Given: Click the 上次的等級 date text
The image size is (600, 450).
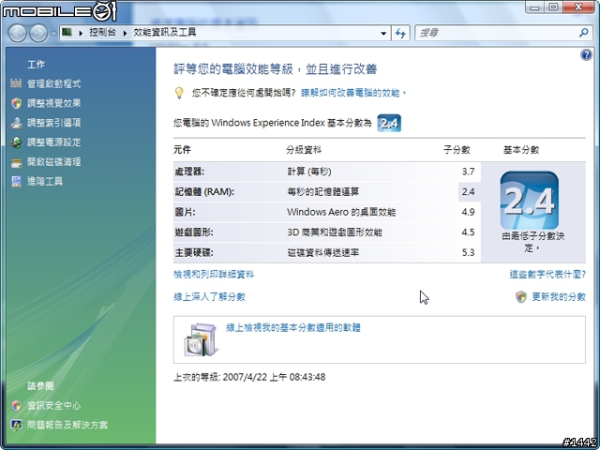Looking at the screenshot, I should (x=249, y=377).
